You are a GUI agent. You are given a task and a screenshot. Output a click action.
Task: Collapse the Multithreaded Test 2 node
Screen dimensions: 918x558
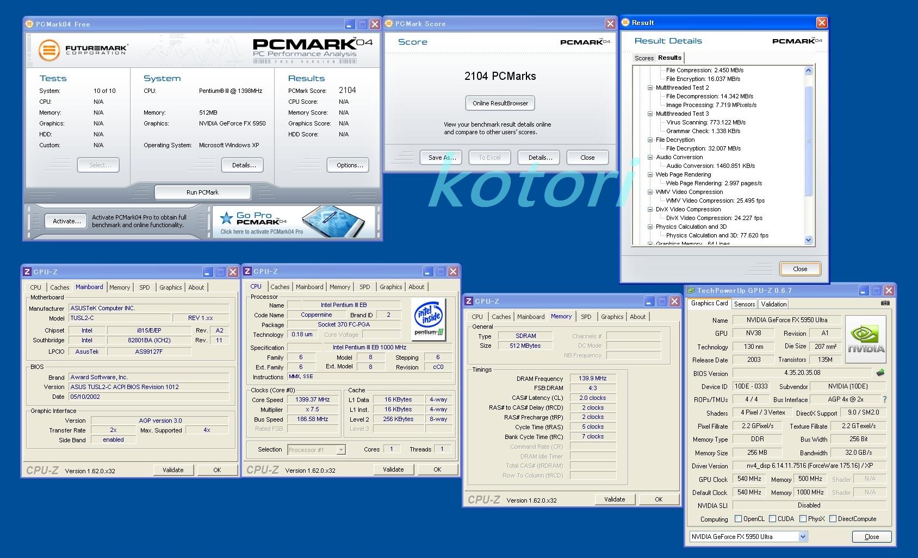[650, 87]
